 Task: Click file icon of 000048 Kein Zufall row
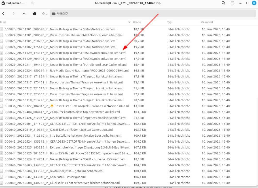(x=1, y=177)
